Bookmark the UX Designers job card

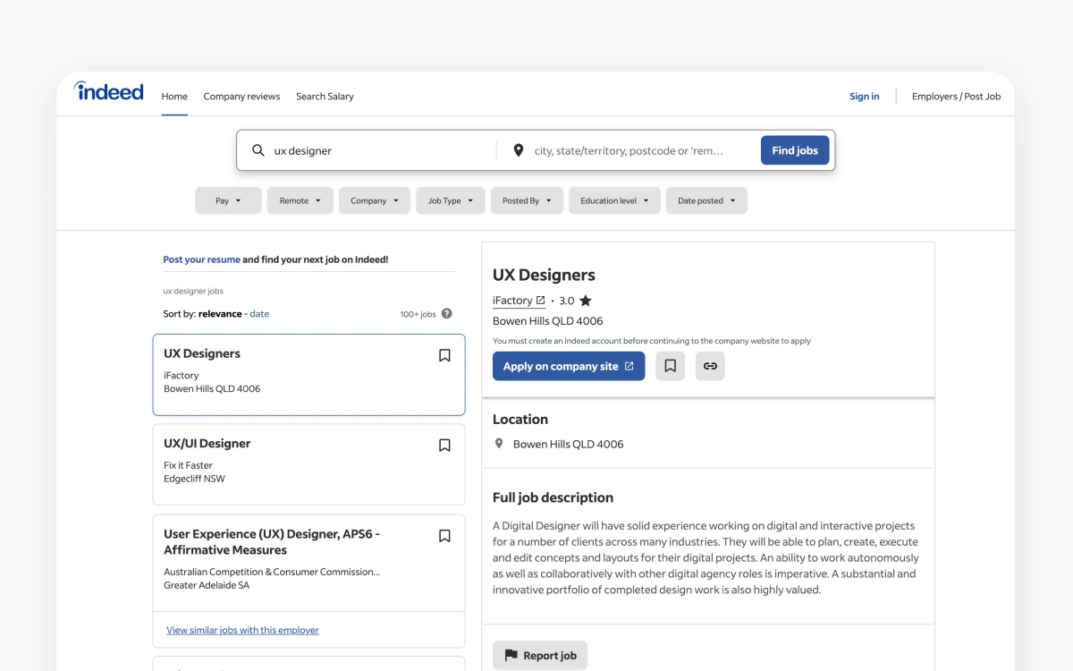pos(444,355)
